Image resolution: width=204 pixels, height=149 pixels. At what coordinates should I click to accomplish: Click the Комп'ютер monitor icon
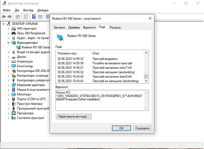(x=14, y=66)
